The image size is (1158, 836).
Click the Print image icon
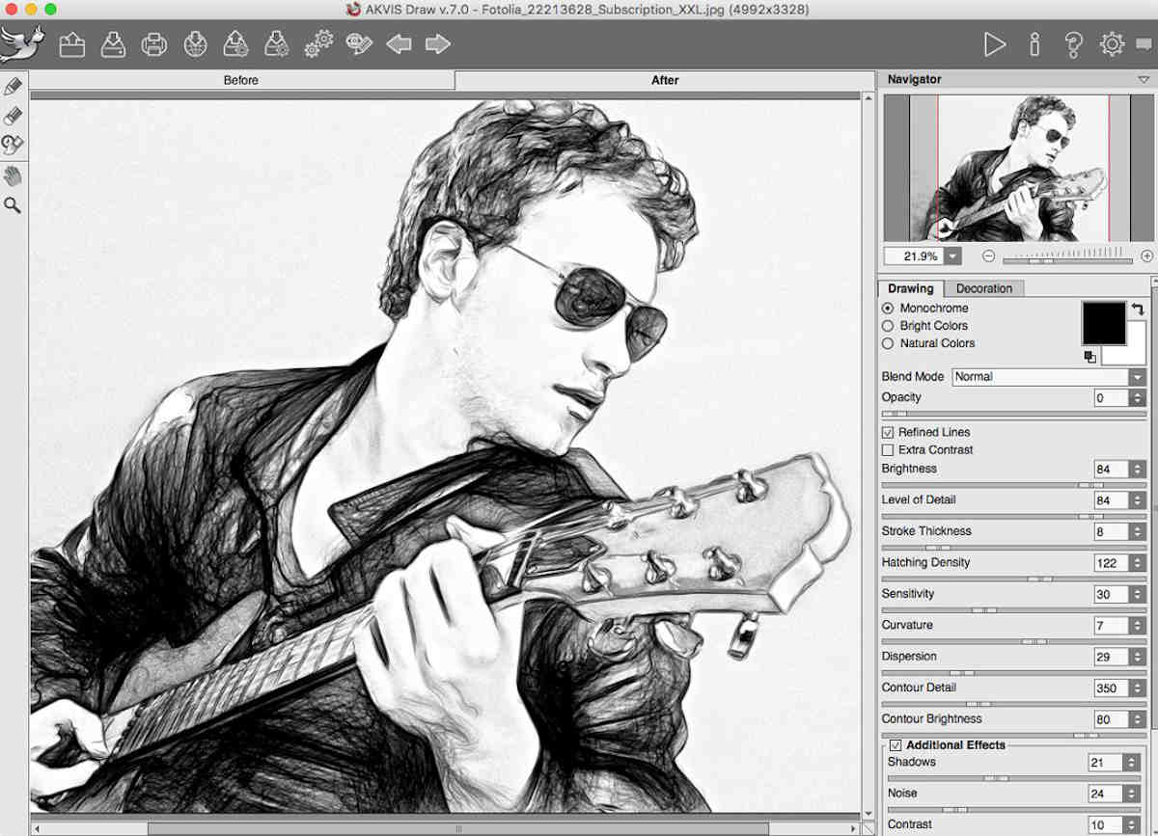pos(154,44)
